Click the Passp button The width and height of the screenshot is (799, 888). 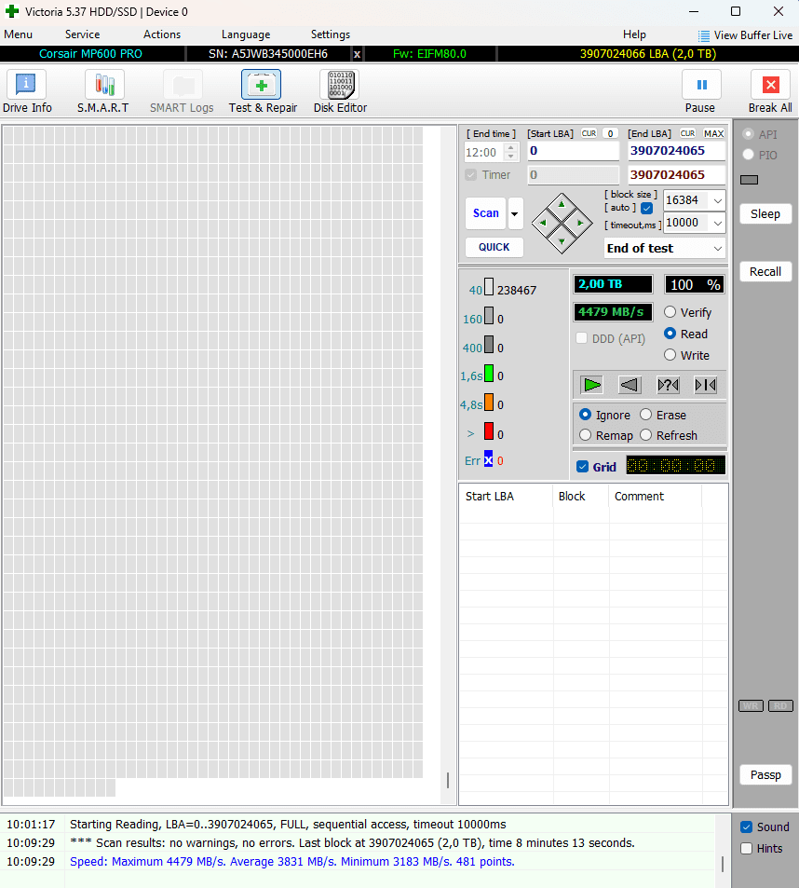pyautogui.click(x=765, y=774)
